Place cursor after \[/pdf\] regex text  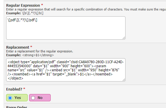(37, 20)
